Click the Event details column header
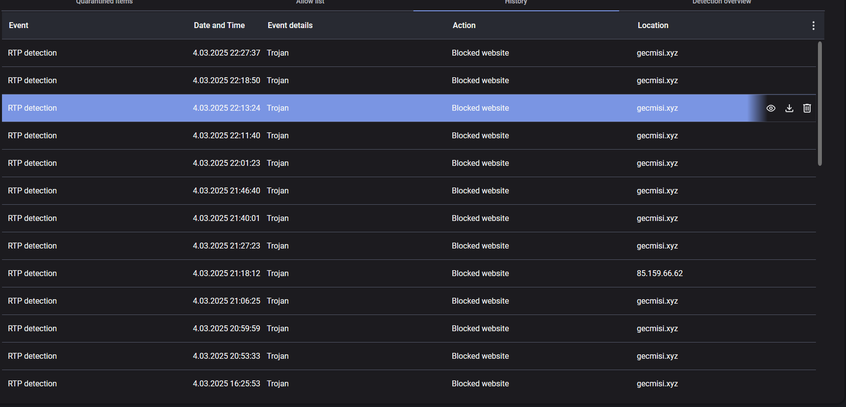This screenshot has height=407, width=846. click(290, 26)
